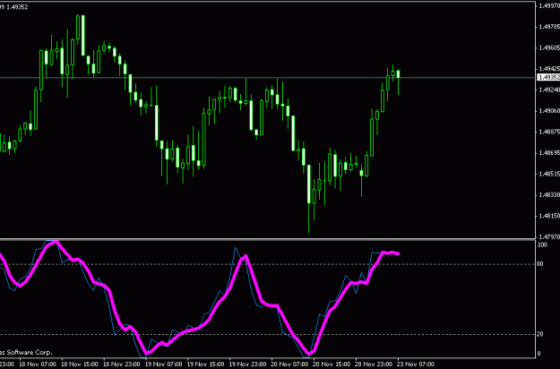
Task: Click the "20 Nov 15:00" time label
Action: tap(332, 365)
